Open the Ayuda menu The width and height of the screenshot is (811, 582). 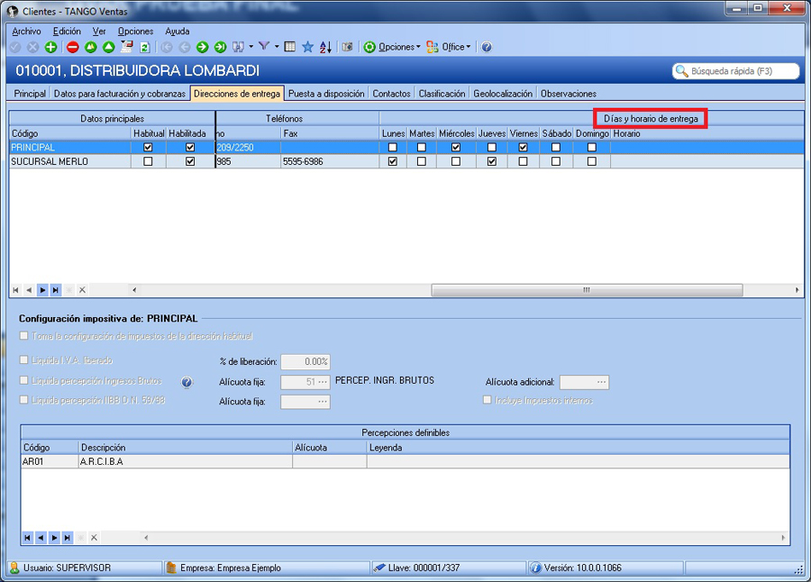[178, 31]
